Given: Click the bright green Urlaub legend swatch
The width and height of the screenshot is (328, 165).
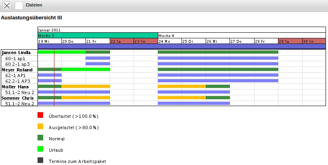Looking at the screenshot, I should (40, 149).
